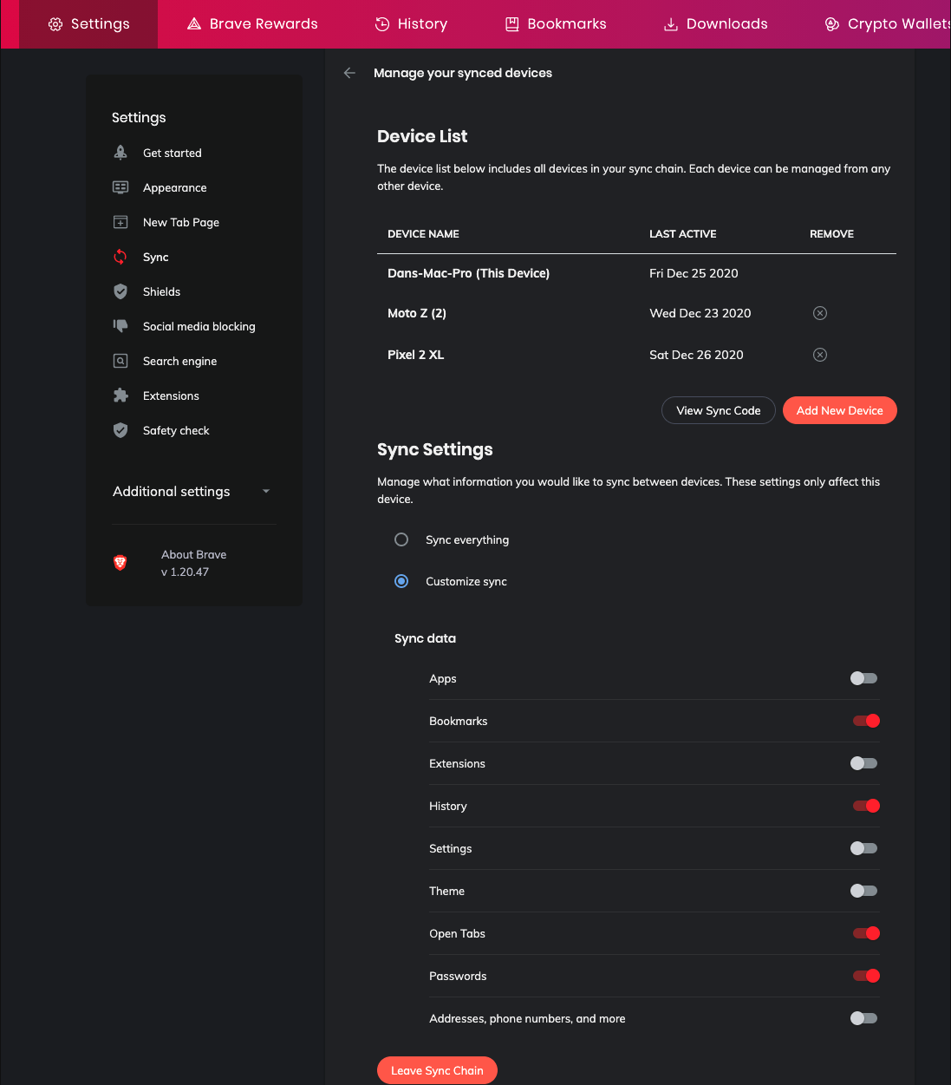
Task: Click the back arrow beside Manage your synced devices
Action: pyautogui.click(x=349, y=73)
